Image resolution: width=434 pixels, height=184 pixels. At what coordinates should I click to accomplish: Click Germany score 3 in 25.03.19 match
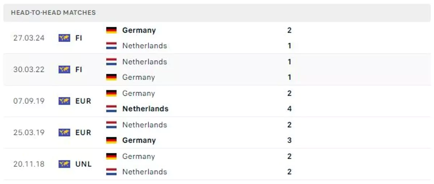point(289,140)
